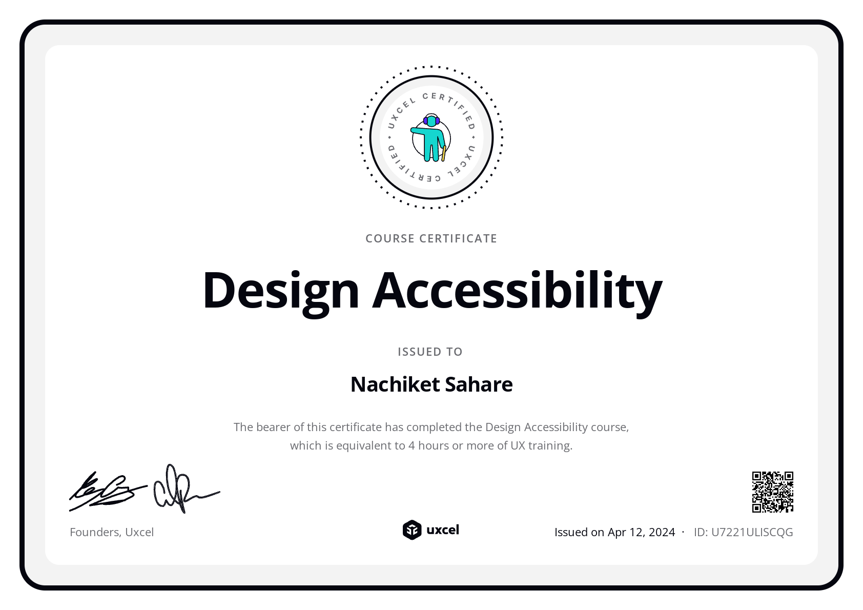
Task: Click the 'ISSUED TO' label
Action: click(x=430, y=352)
